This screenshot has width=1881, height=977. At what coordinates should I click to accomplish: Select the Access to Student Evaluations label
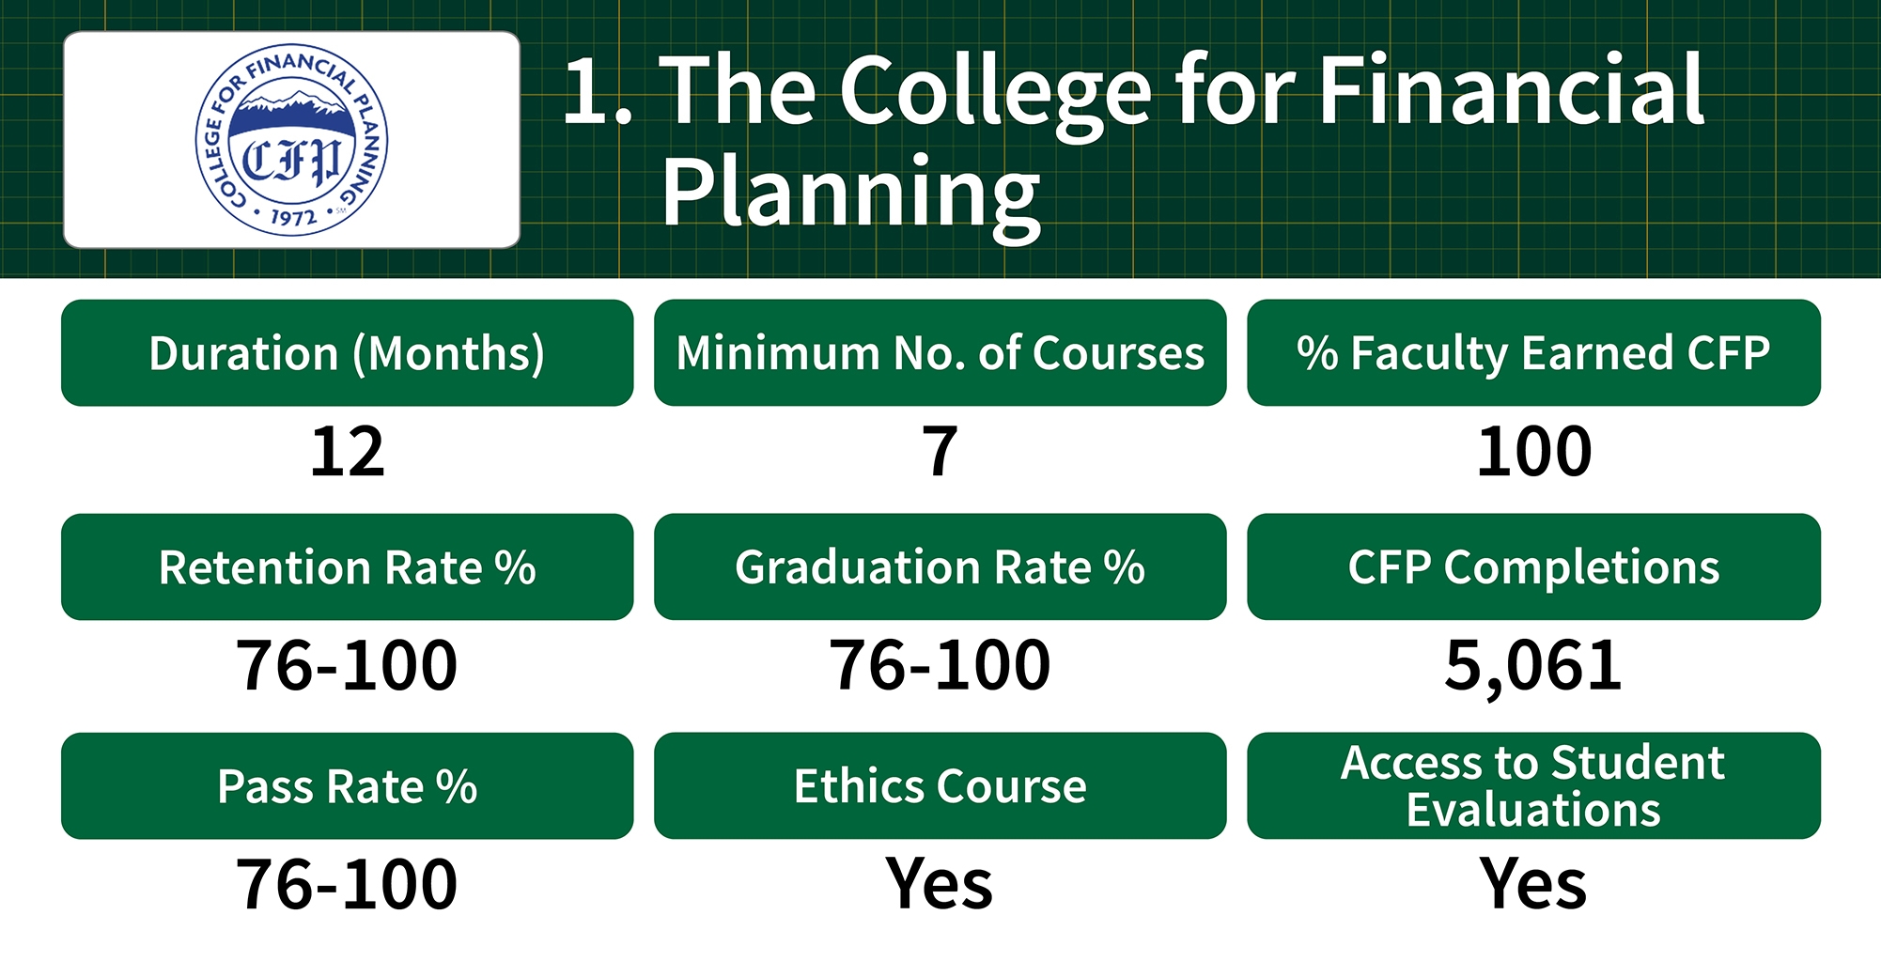click(1533, 786)
